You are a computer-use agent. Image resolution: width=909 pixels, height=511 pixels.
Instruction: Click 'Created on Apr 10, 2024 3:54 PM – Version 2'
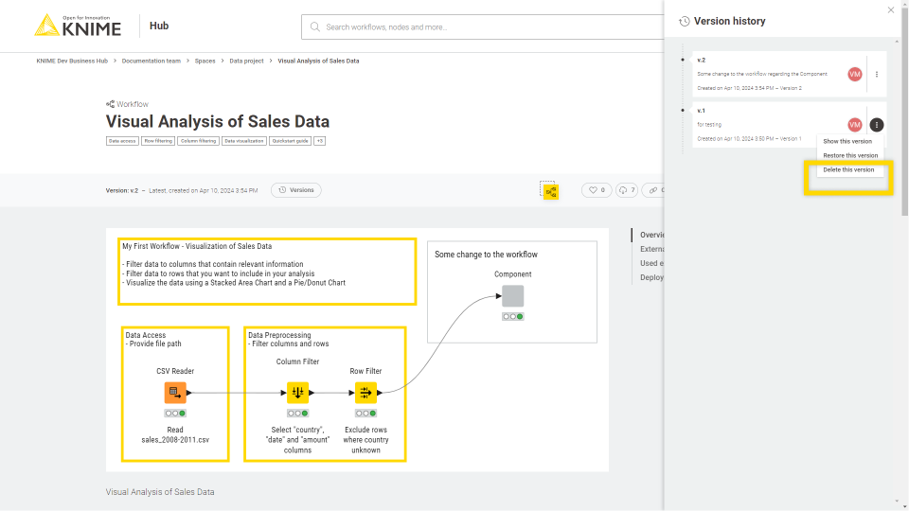pyautogui.click(x=749, y=88)
